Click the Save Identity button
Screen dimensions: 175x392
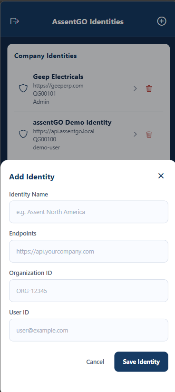coord(141,362)
